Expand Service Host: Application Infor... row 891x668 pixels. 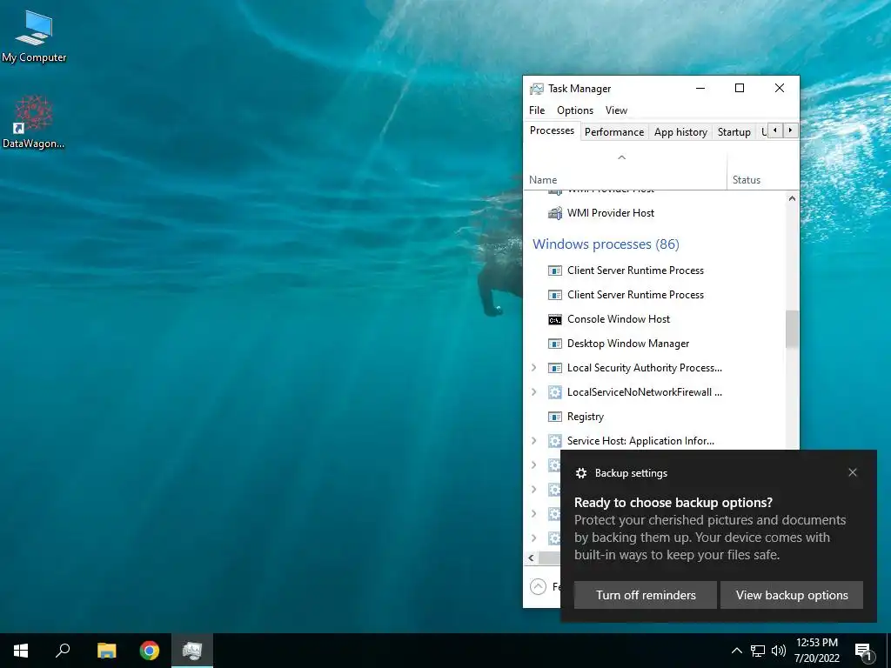click(533, 441)
